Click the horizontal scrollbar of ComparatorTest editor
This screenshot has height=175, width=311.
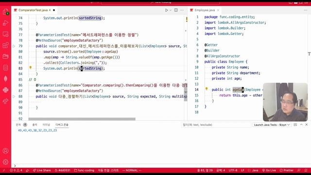click(82, 119)
